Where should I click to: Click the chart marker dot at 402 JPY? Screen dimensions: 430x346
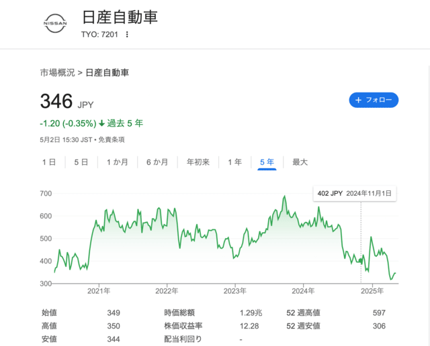pos(361,261)
